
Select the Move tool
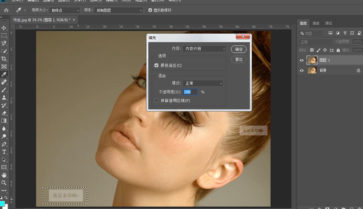coord(4,28)
